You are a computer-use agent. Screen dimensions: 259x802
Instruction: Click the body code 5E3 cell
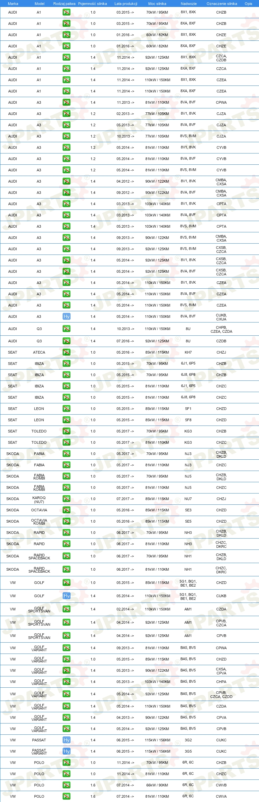pos(188,510)
